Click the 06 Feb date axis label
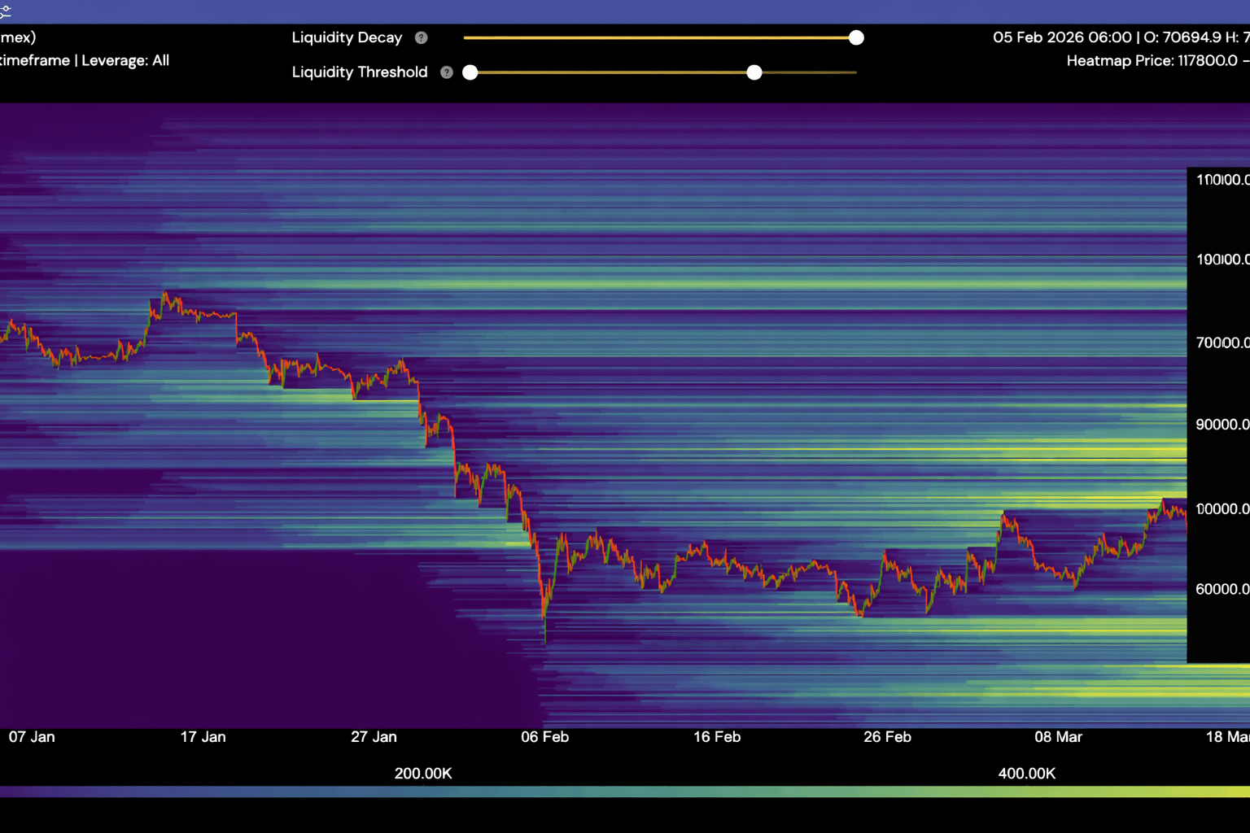The image size is (1250, 833). (544, 737)
